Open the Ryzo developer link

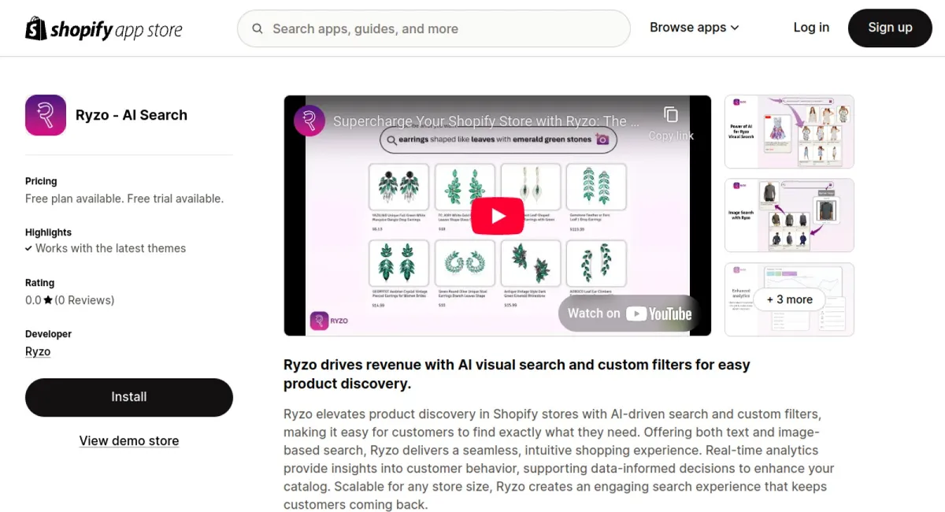coord(38,351)
